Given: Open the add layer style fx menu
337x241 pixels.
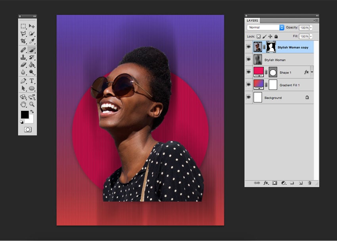Looking at the screenshot, I should pos(266,183).
